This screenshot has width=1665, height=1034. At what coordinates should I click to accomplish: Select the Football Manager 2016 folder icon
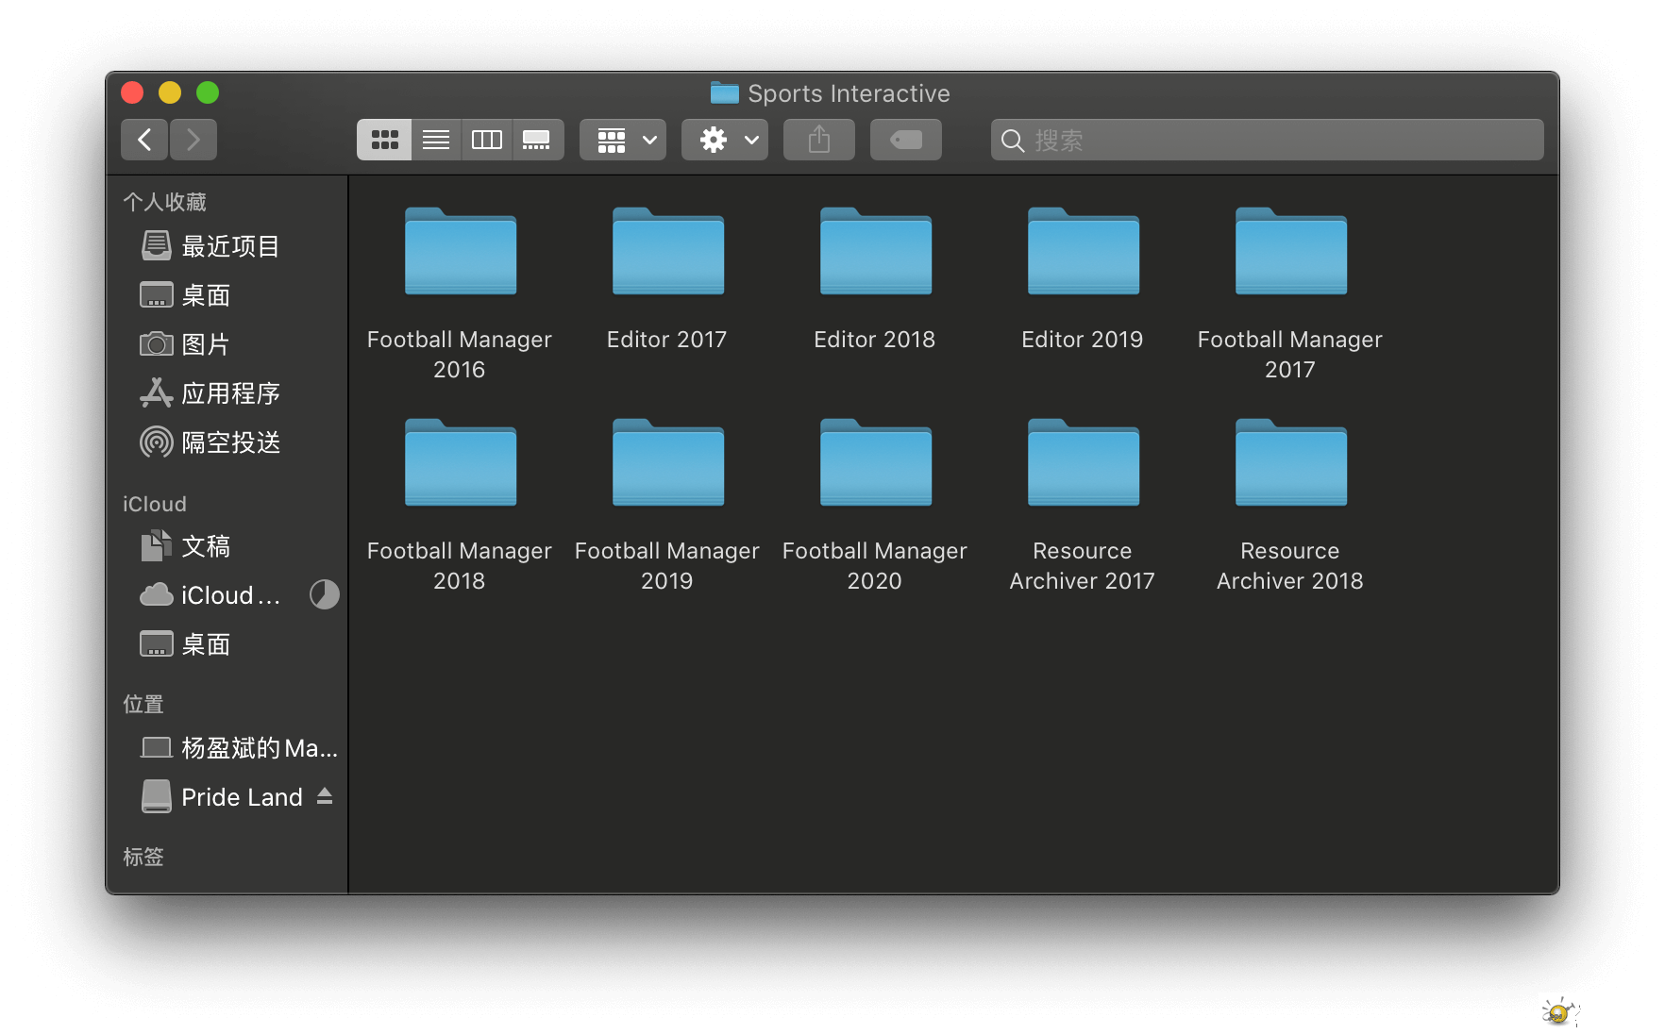pyautogui.click(x=461, y=251)
